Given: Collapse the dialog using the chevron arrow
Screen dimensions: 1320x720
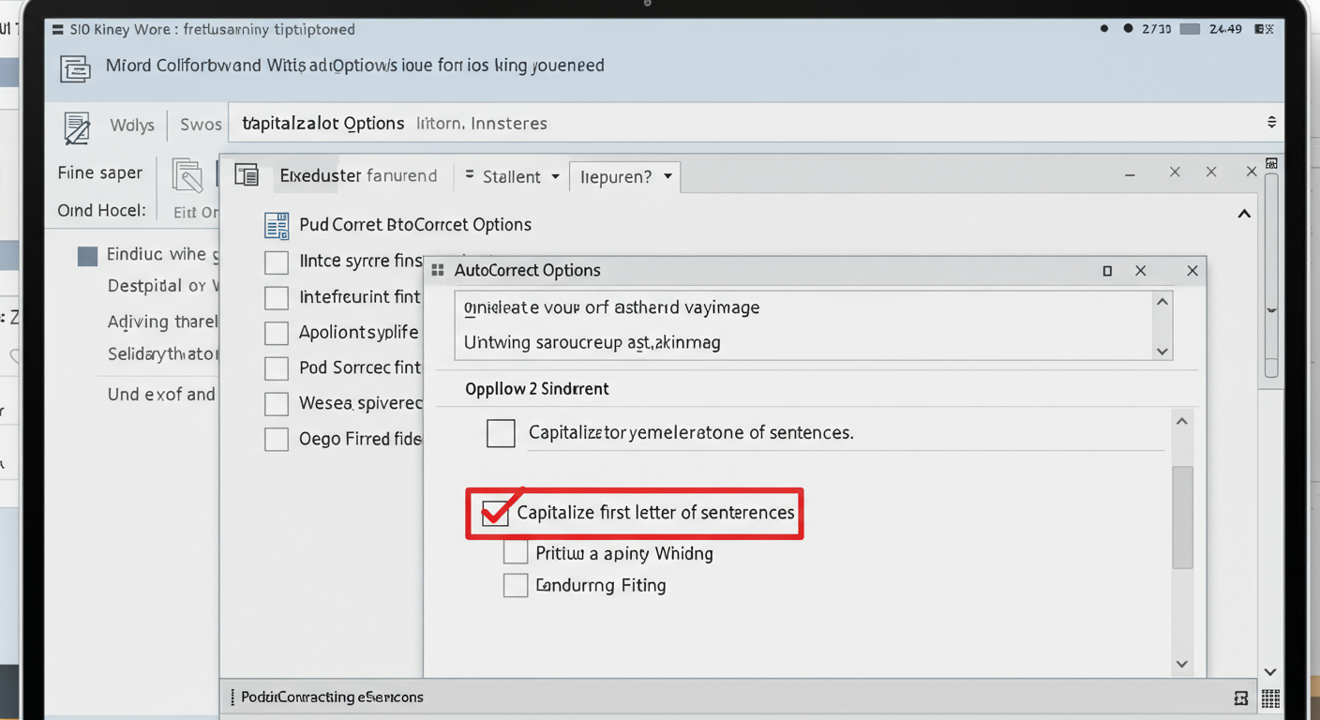Looking at the screenshot, I should [x=1244, y=214].
